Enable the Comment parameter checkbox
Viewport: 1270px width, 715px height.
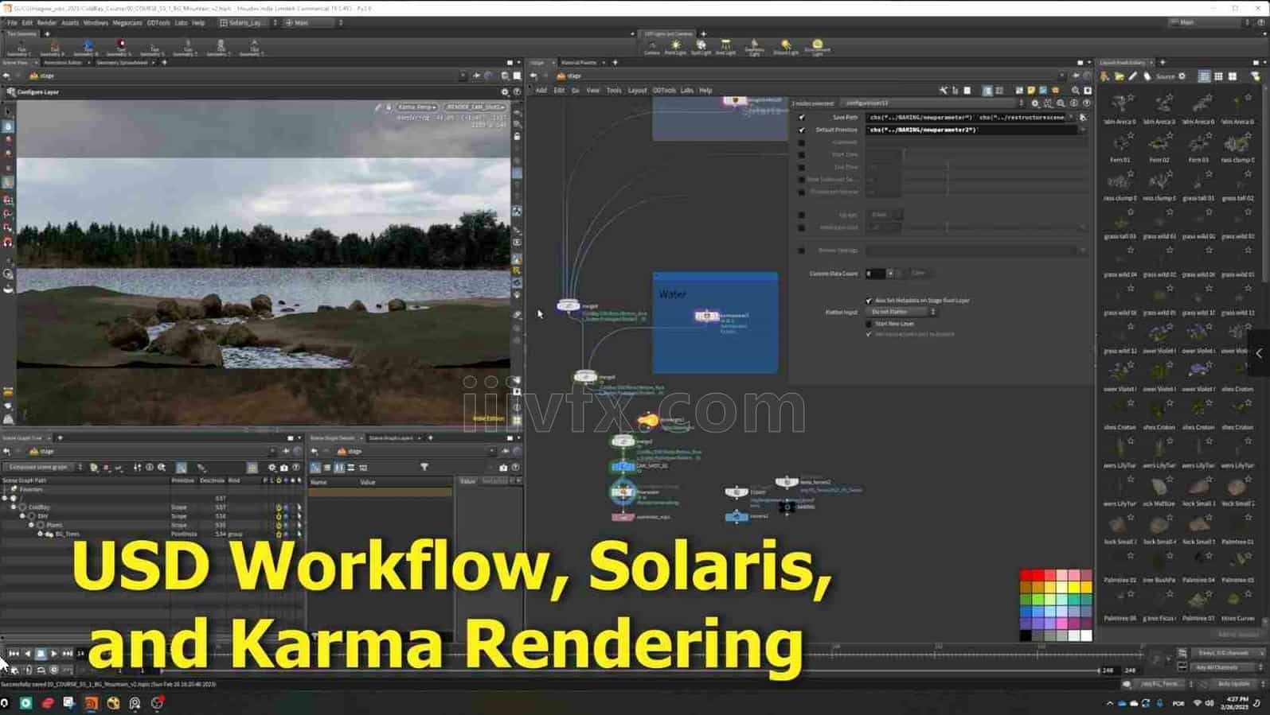[802, 142]
